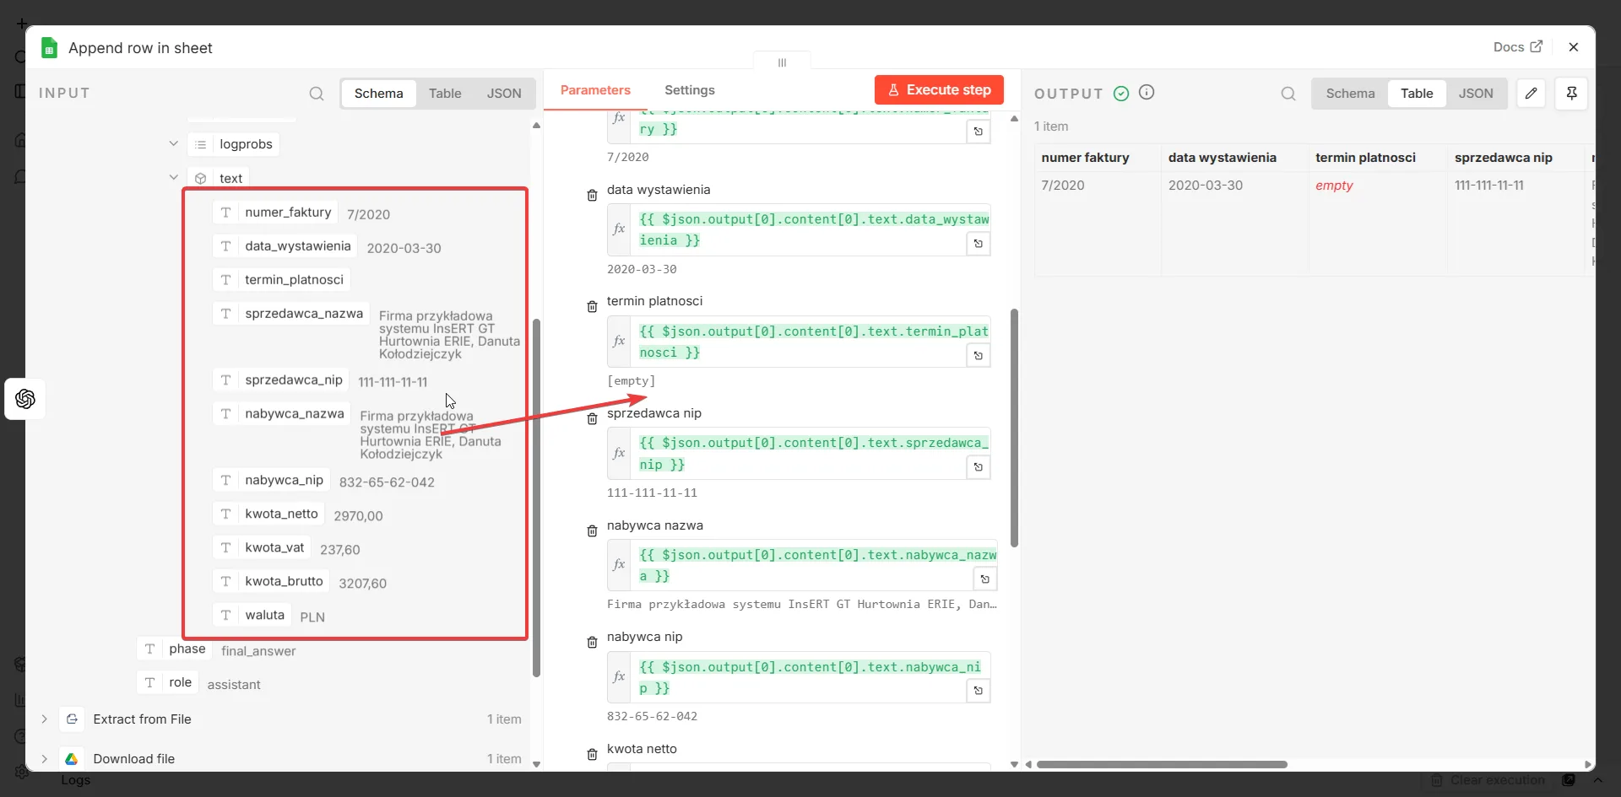Click the termin platnosci expression field

point(799,342)
